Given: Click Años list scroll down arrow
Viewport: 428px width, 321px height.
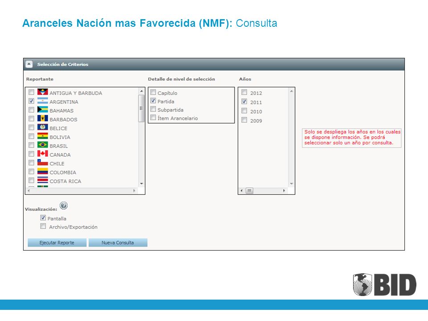Looking at the screenshot, I should (x=291, y=183).
